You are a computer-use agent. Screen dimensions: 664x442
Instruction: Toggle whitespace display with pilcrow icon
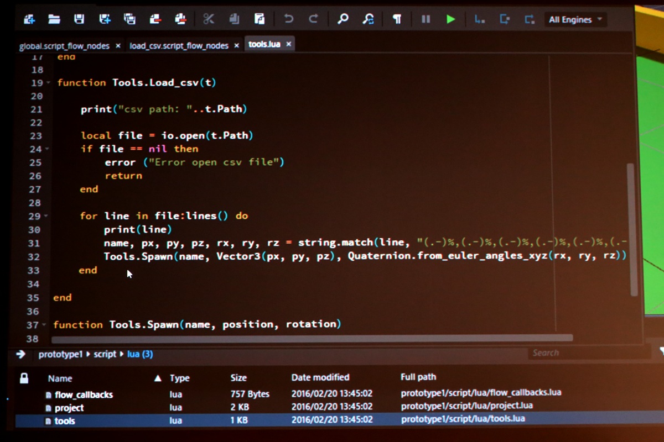(x=397, y=19)
